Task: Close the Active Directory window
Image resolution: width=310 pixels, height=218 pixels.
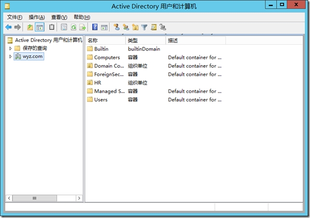Action: pos(296,5)
